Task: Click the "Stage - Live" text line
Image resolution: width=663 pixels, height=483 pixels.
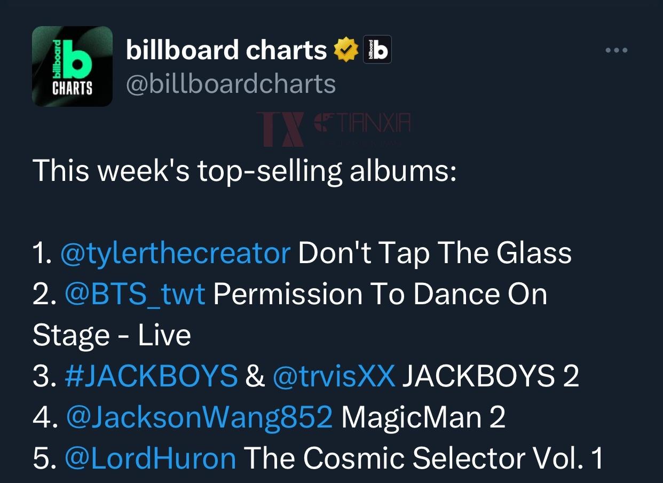Action: point(112,336)
